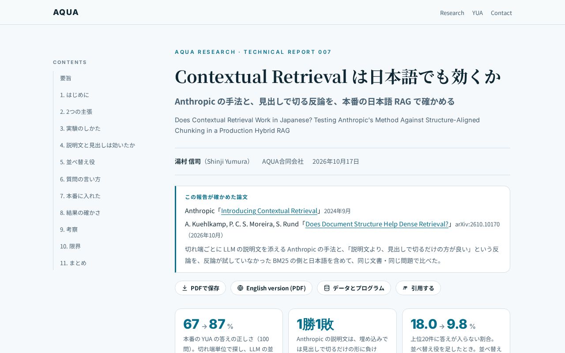
Task: Open the Contact nav item
Action: pos(501,13)
